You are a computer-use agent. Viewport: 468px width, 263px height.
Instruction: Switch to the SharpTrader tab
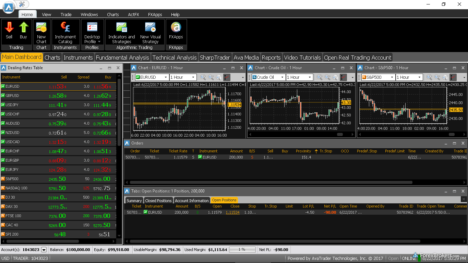(215, 58)
